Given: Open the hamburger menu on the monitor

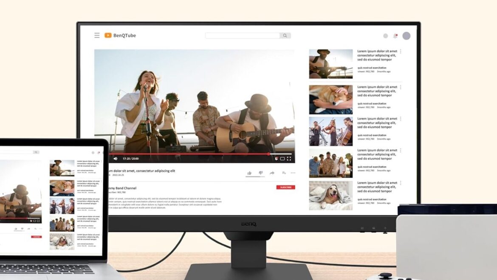Looking at the screenshot, I should pyautogui.click(x=97, y=35).
